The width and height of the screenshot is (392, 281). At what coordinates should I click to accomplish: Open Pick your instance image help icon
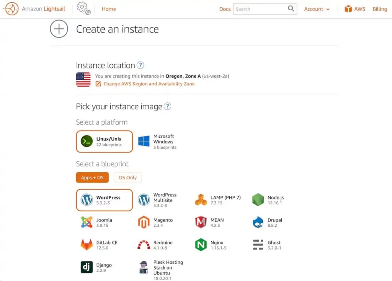pos(168,106)
